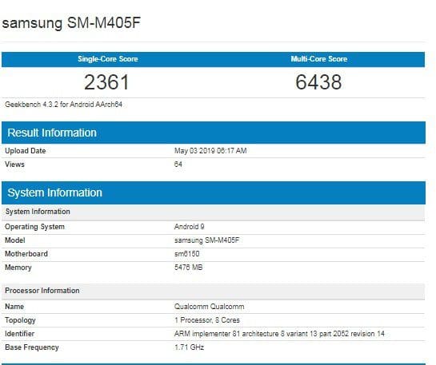
Task: Click the multi-core score value 6438
Action: 318,82
